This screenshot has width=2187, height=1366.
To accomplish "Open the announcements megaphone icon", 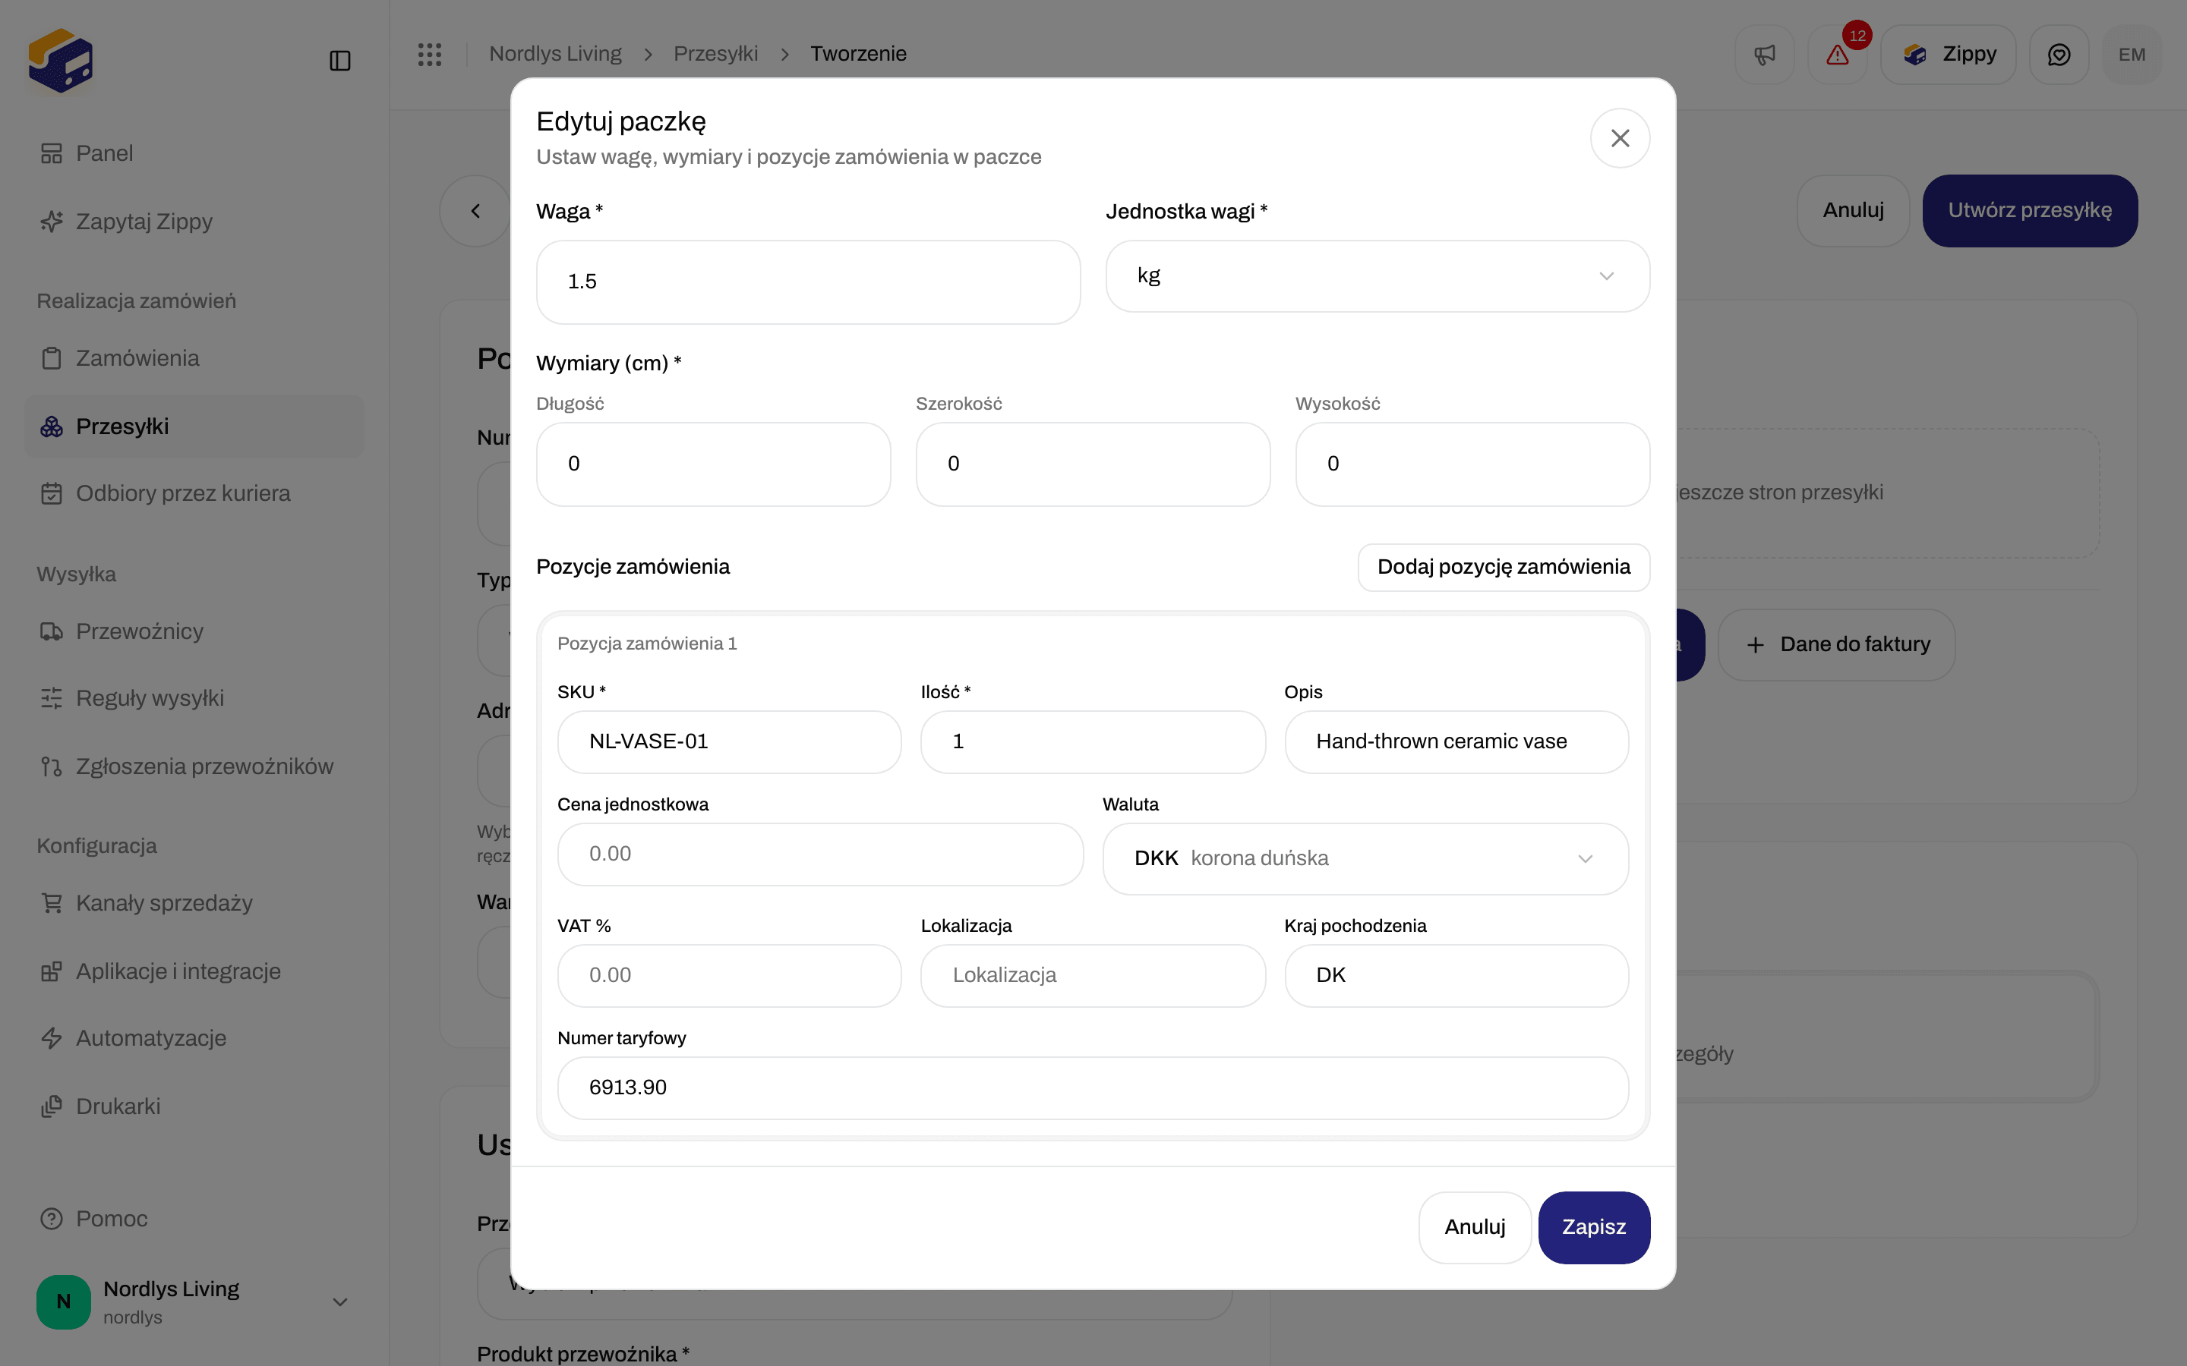I will 1764,54.
